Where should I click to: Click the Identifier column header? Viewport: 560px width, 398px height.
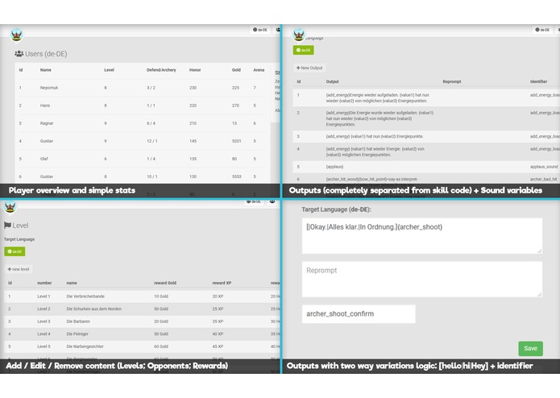538,81
